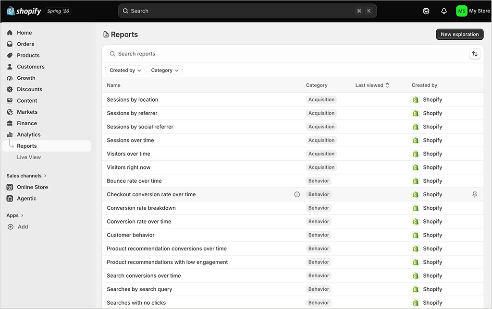Sort by the Last viewed column
Image resolution: width=492 pixels, height=309 pixels.
(372, 85)
